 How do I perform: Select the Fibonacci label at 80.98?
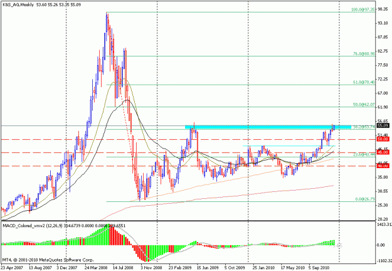click(x=364, y=54)
